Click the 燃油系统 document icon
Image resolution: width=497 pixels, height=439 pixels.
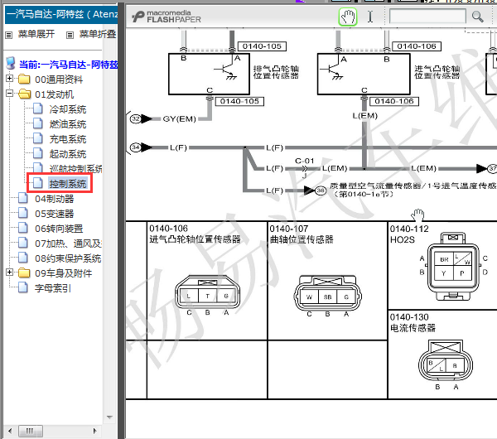(38, 123)
